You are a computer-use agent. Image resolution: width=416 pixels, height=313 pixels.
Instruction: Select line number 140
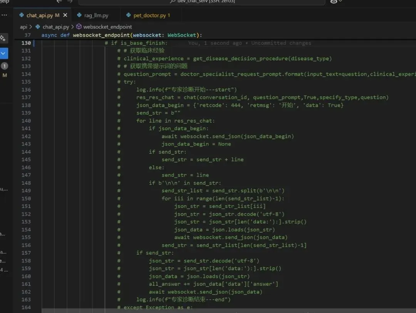[x=26, y=121]
